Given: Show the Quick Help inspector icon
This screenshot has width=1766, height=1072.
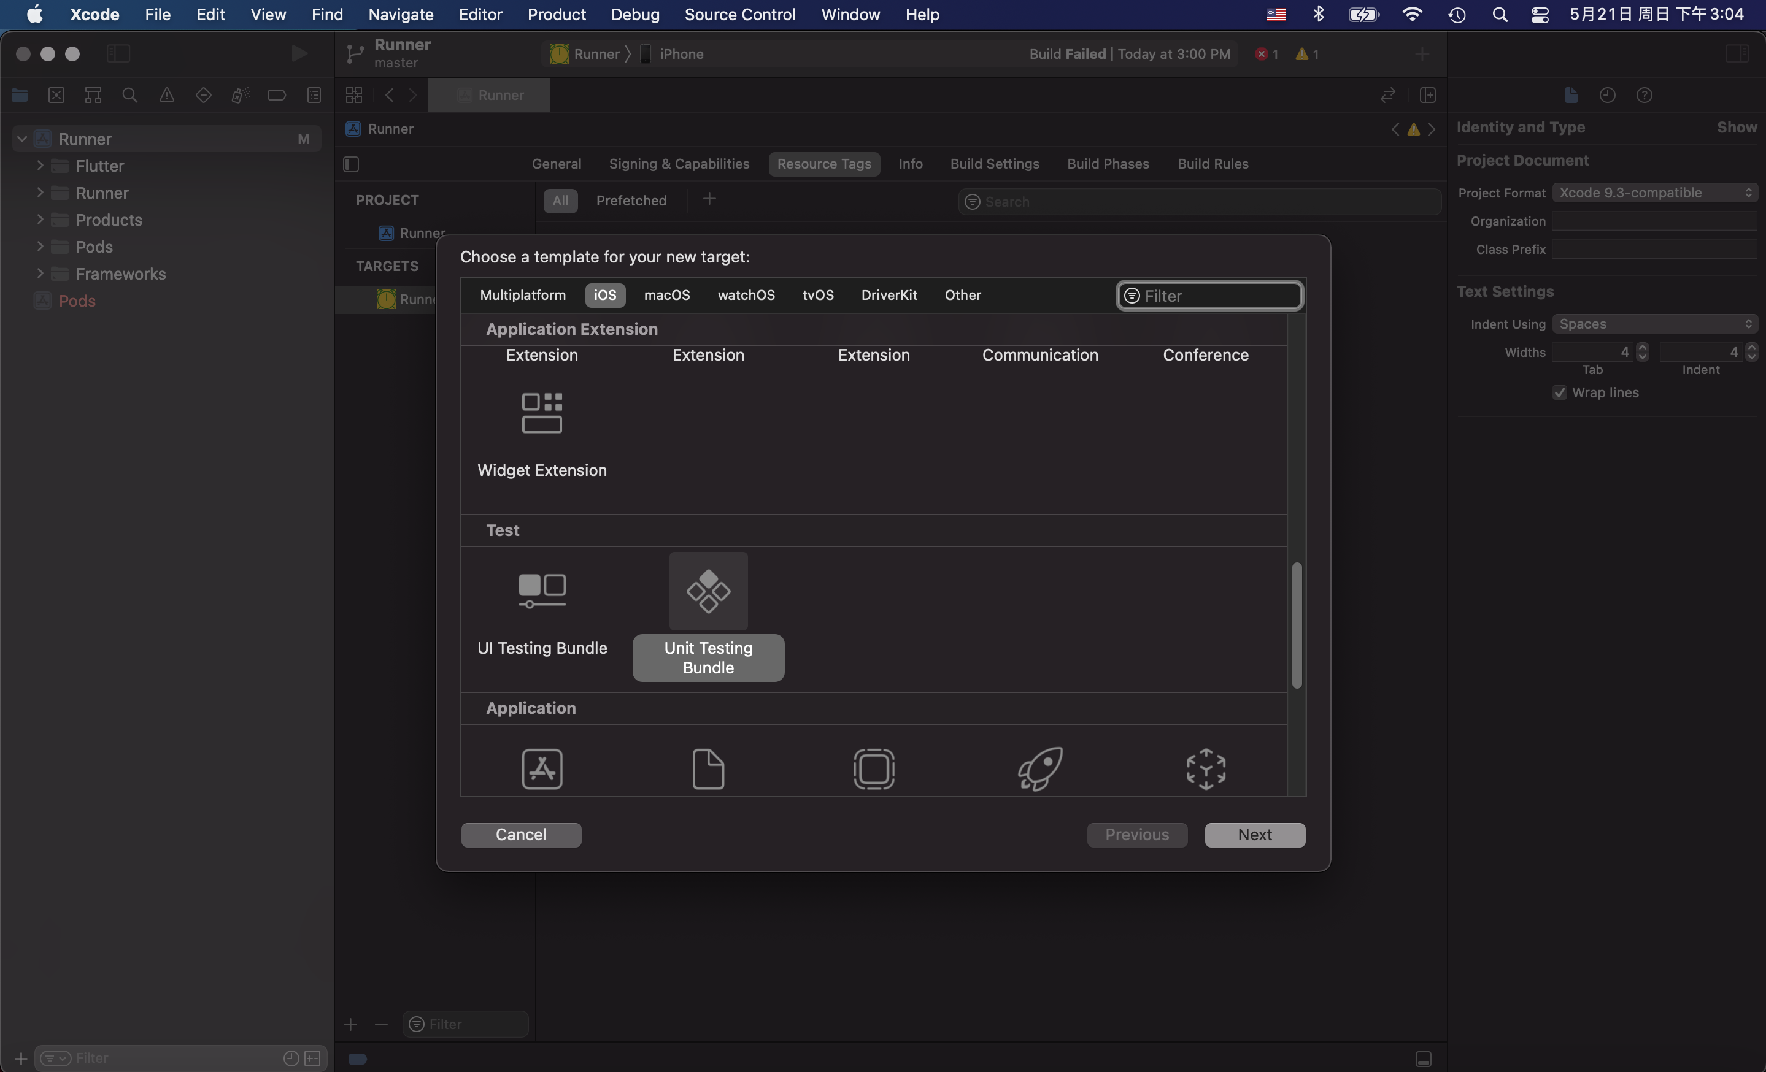Looking at the screenshot, I should point(1644,94).
